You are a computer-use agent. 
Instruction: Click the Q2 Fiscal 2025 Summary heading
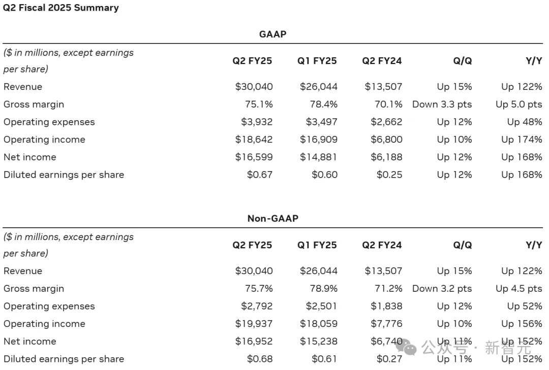[x=61, y=8]
